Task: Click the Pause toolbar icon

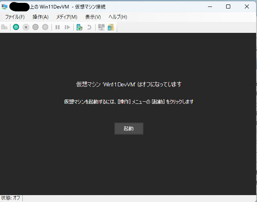Action: (58, 27)
